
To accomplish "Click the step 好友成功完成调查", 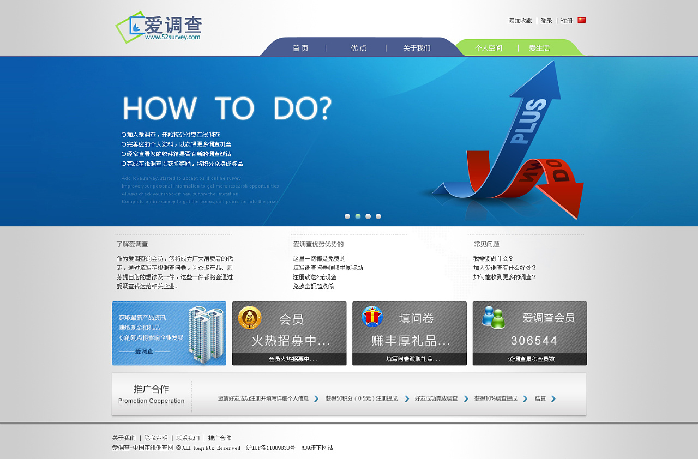I will pos(436,398).
